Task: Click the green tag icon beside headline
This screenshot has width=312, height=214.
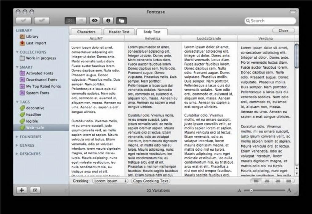Action: click(x=22, y=115)
